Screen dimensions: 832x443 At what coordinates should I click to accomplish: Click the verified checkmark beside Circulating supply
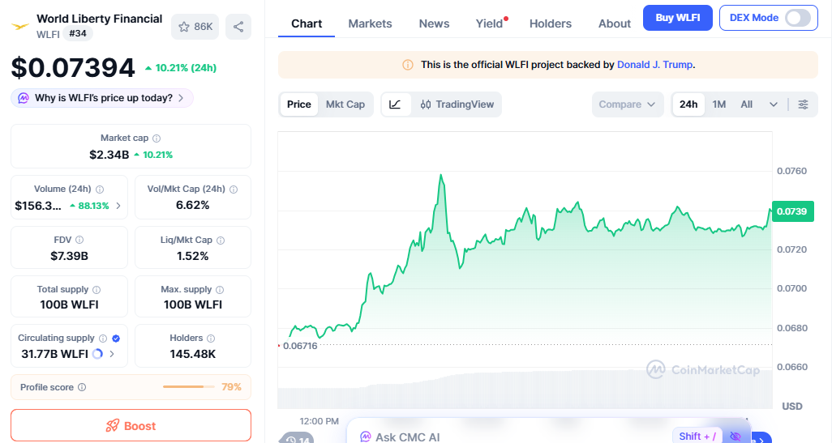116,338
